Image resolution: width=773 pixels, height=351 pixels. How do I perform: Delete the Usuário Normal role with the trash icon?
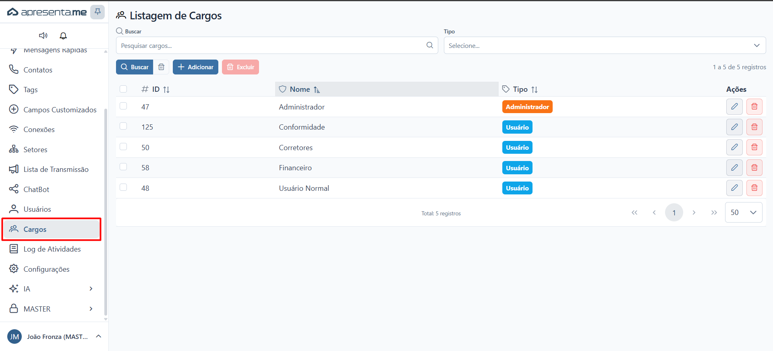(x=754, y=188)
